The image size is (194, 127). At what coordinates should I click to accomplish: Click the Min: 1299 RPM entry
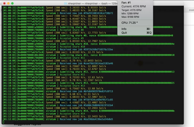click(x=130, y=14)
